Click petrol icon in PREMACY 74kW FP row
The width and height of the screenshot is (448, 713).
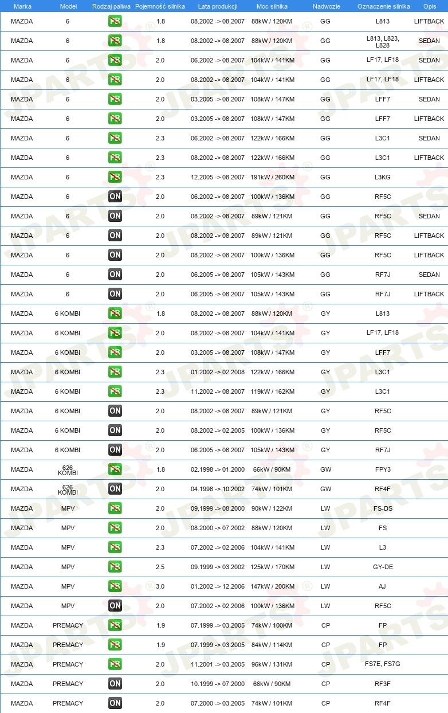115,625
